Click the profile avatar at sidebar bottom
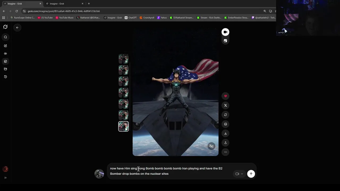 (5, 169)
